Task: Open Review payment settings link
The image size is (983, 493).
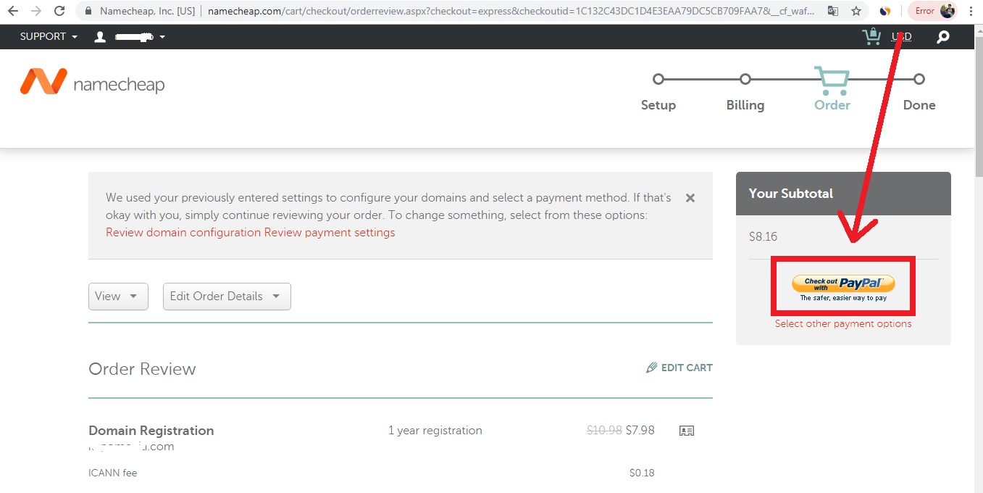Action: coord(330,233)
